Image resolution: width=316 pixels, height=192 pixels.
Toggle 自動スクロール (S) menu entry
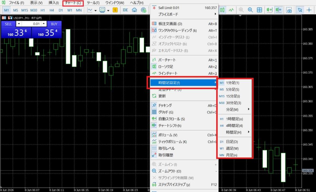coord(184,119)
